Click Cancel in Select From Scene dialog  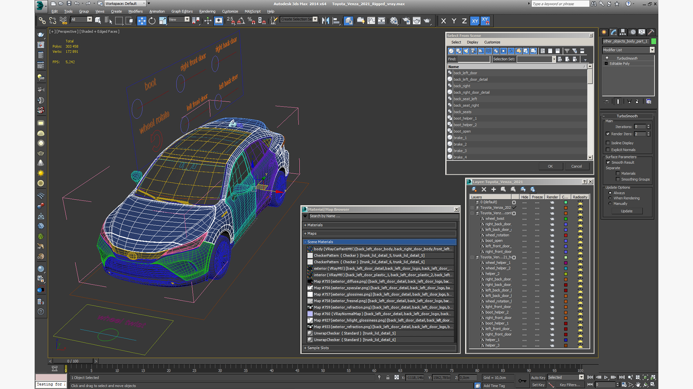pyautogui.click(x=576, y=166)
